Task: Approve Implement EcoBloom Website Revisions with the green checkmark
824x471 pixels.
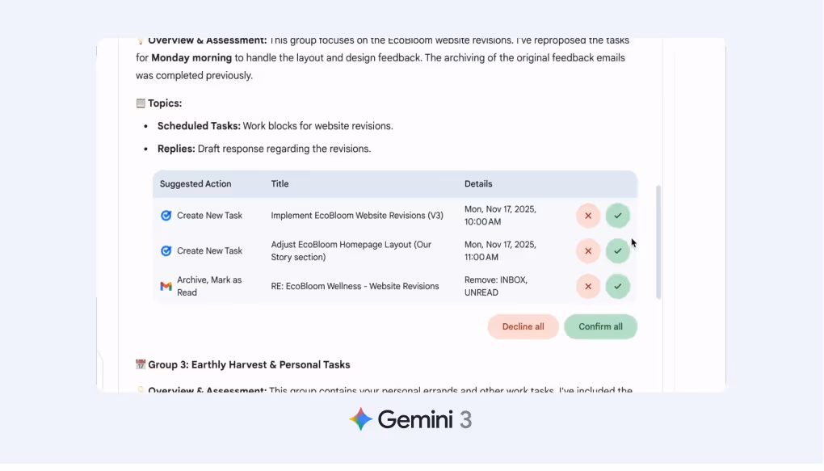Action: click(x=618, y=215)
